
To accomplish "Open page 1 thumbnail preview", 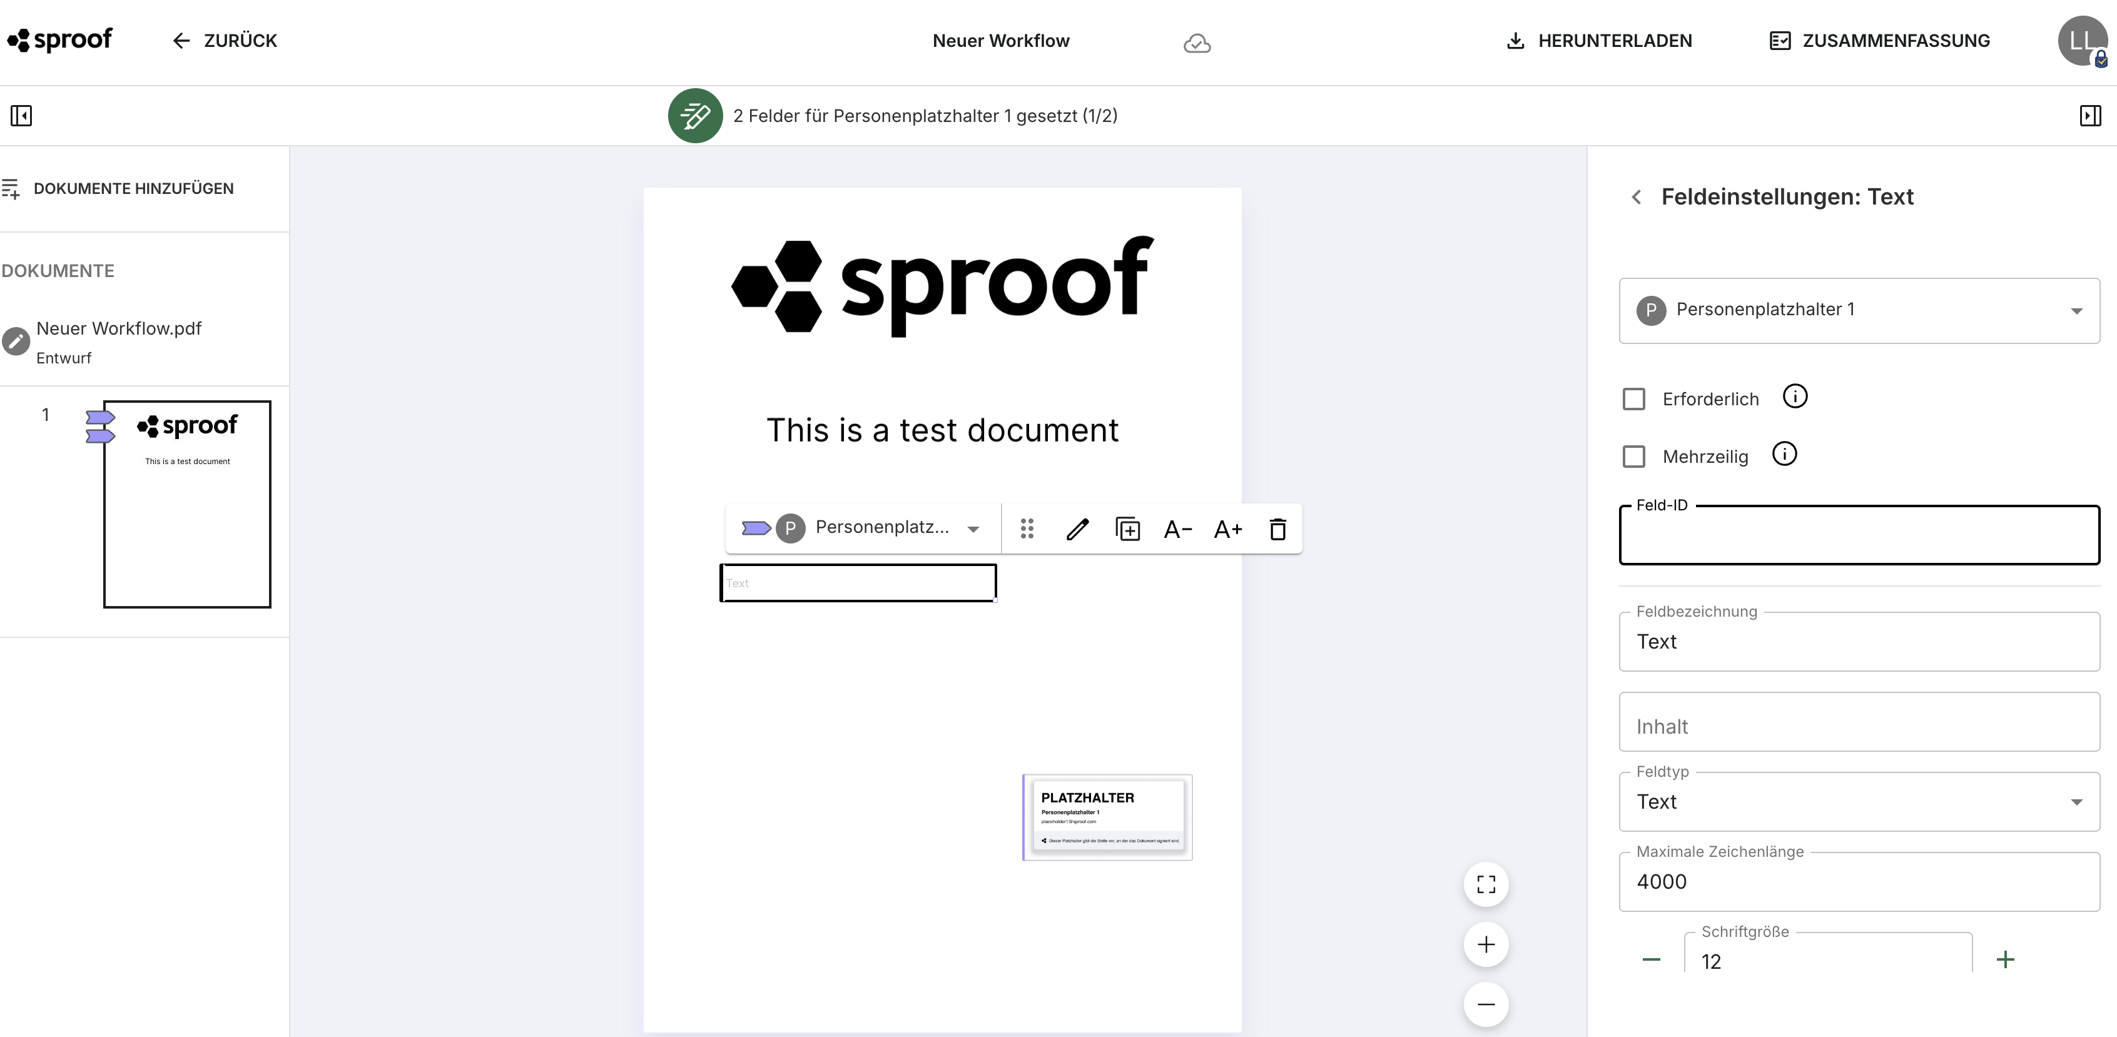I will [x=188, y=505].
